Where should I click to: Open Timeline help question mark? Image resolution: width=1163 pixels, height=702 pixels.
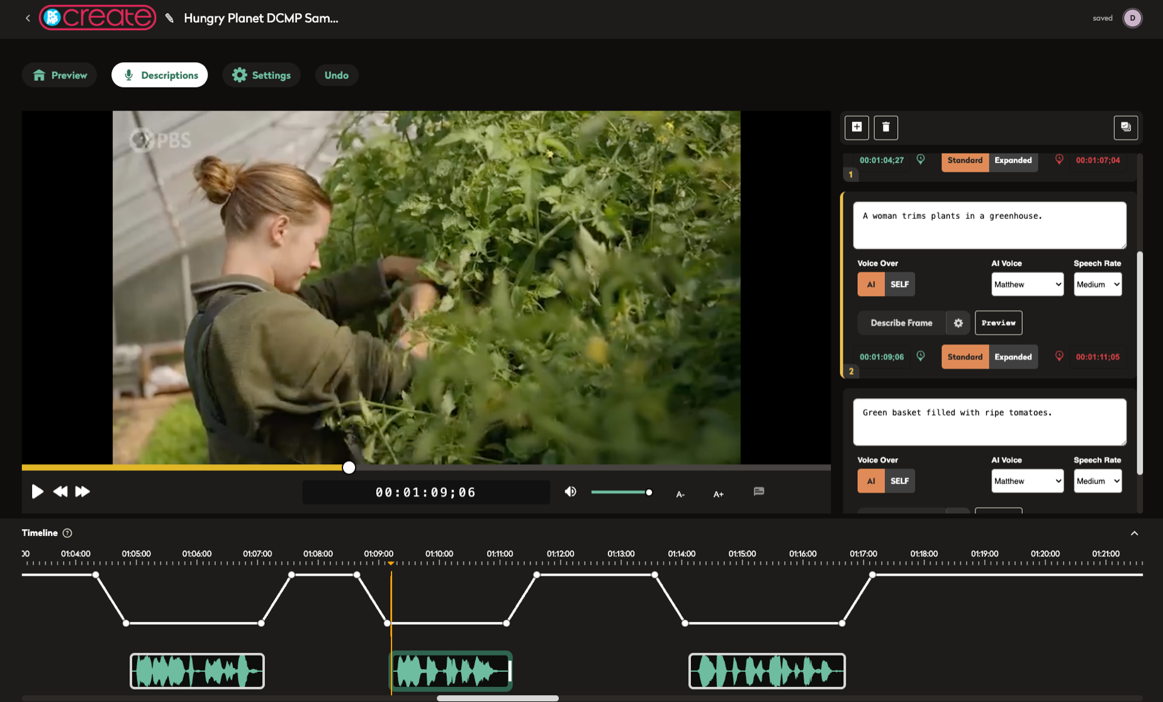point(67,533)
